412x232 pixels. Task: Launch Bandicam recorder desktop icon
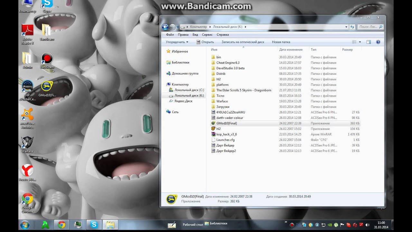point(47,61)
